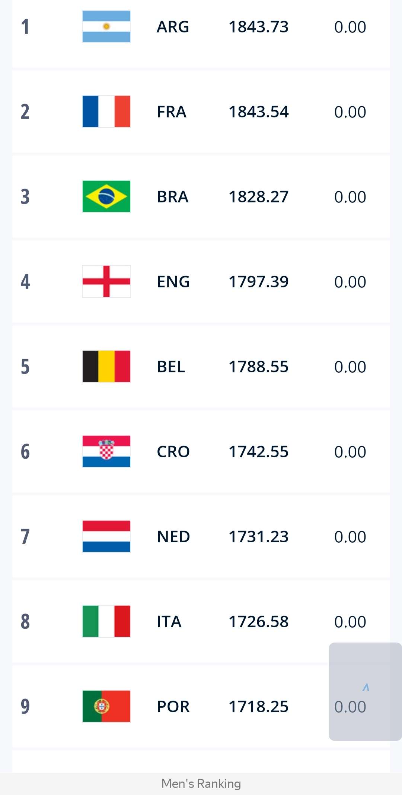Select the BRA team name
This screenshot has width=402, height=795.
point(172,197)
